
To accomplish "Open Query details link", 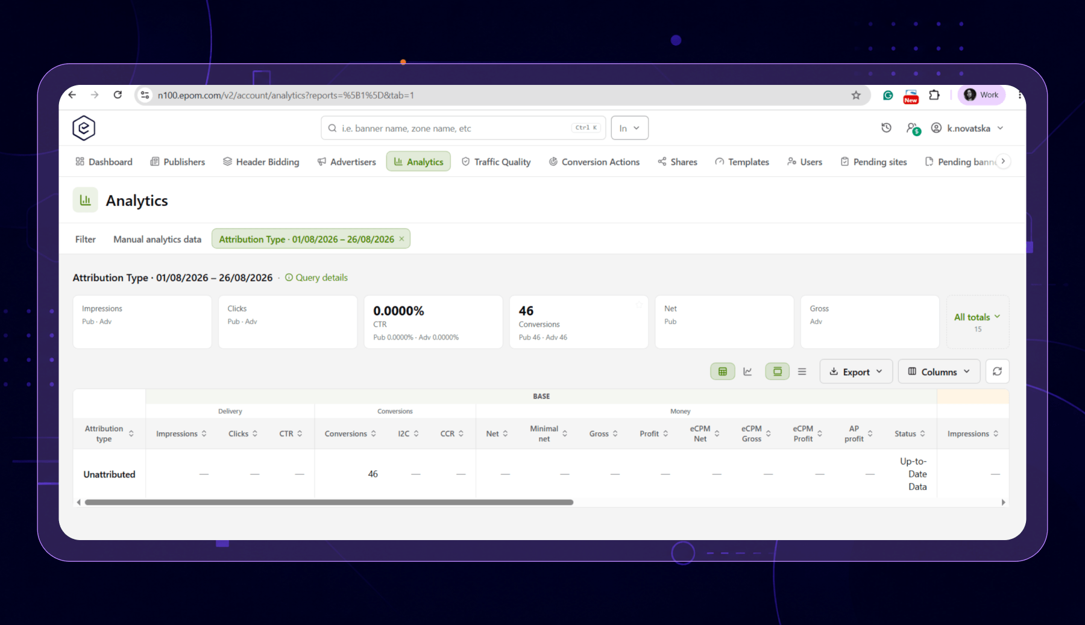I will (x=316, y=278).
